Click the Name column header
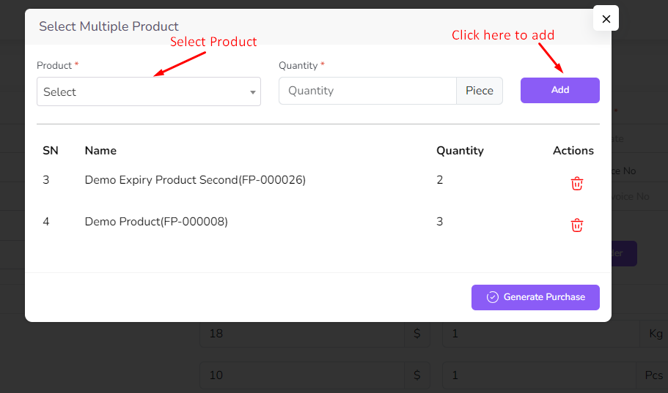This screenshot has width=668, height=393. (100, 151)
